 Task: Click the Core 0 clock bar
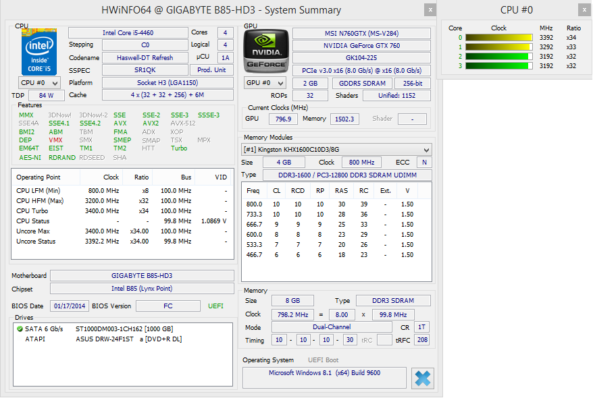[x=499, y=37]
